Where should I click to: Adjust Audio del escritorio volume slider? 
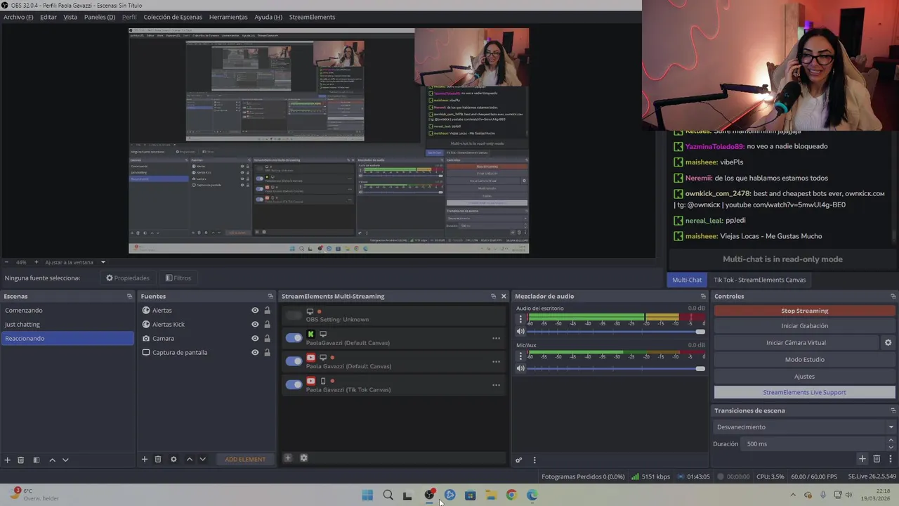616,331
